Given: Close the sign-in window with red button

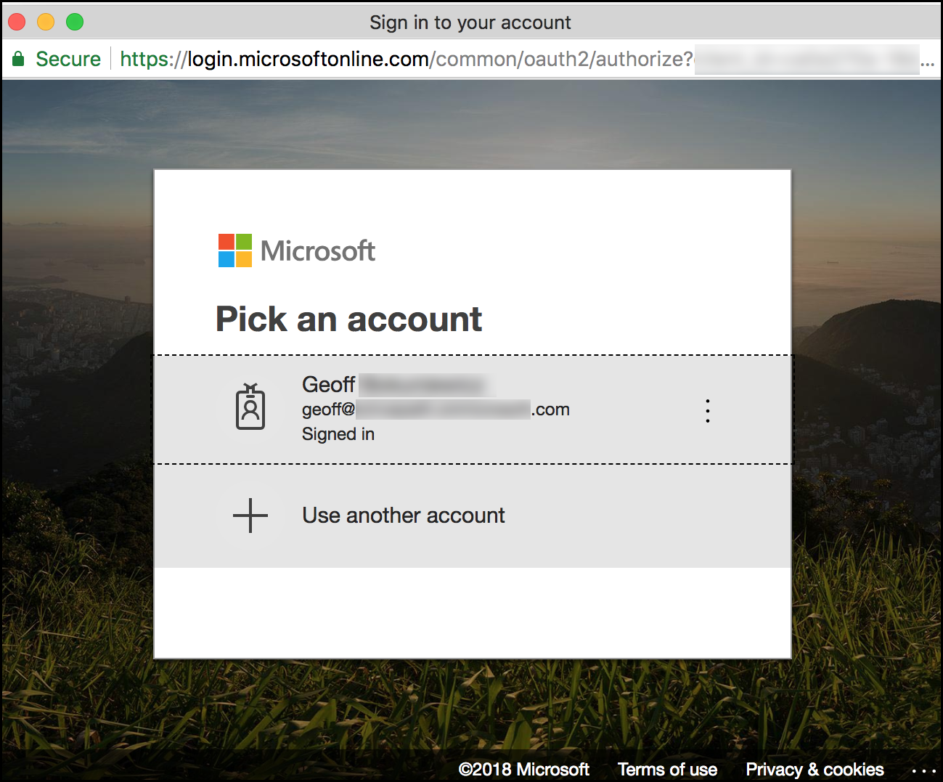Looking at the screenshot, I should [17, 22].
